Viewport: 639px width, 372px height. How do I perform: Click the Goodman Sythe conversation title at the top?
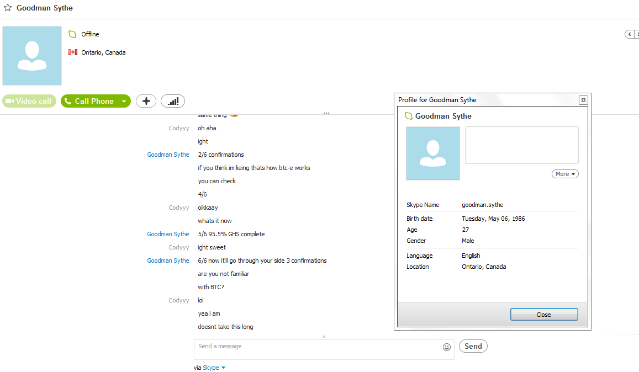tap(45, 8)
